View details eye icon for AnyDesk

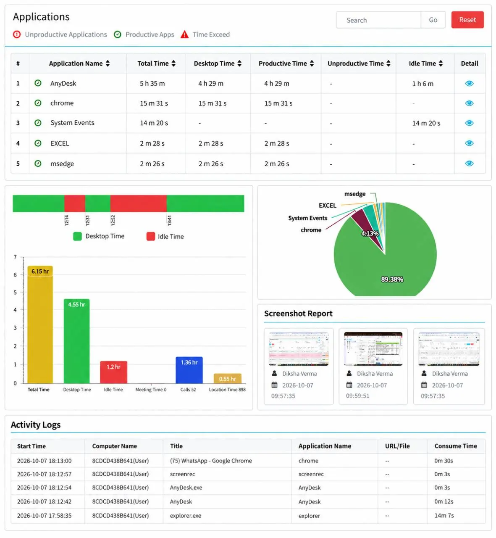click(470, 83)
